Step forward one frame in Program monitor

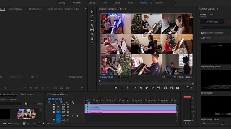click(153, 88)
